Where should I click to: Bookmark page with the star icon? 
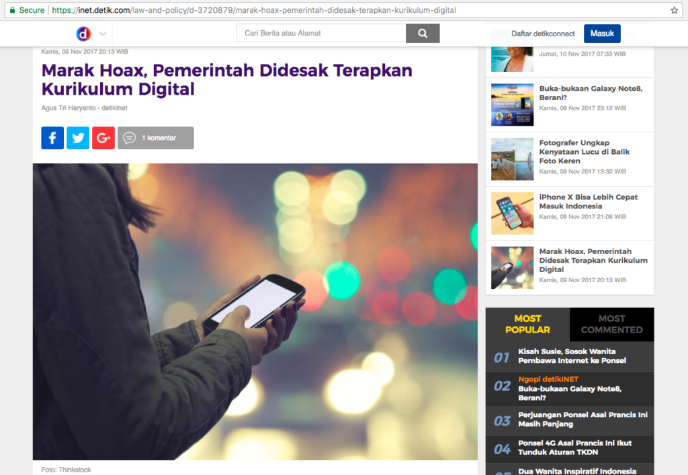[674, 10]
